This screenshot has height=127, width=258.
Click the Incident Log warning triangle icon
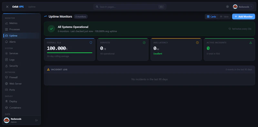point(48,69)
